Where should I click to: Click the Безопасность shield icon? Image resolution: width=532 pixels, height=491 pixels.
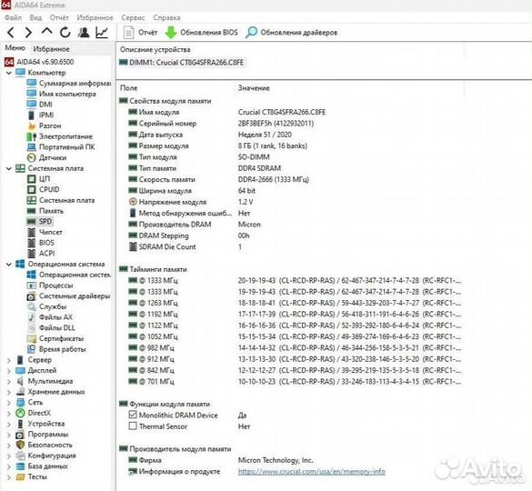[20, 445]
